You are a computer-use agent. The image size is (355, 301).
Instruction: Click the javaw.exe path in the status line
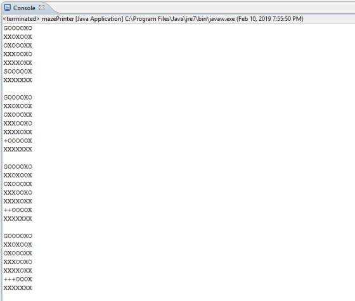pyautogui.click(x=180, y=18)
